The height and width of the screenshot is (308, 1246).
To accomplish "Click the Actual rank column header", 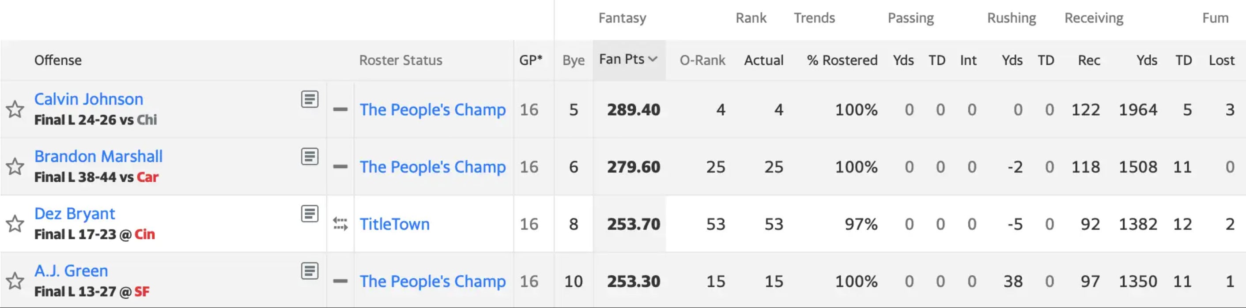I will click(763, 60).
